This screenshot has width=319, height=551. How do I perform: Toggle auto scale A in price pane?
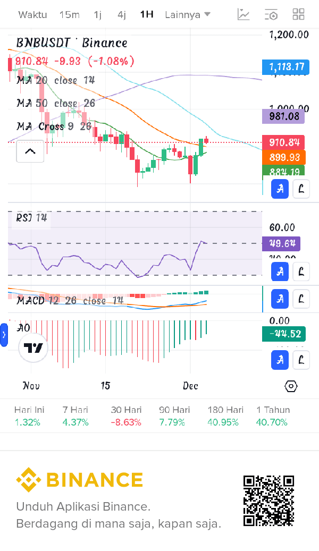point(280,189)
